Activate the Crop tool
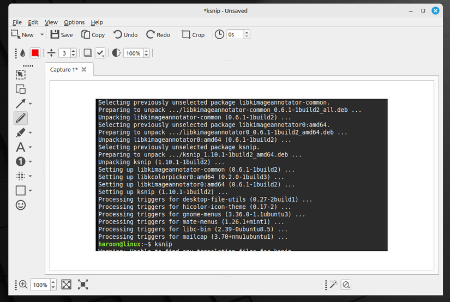This screenshot has height=302, width=450. pyautogui.click(x=193, y=35)
